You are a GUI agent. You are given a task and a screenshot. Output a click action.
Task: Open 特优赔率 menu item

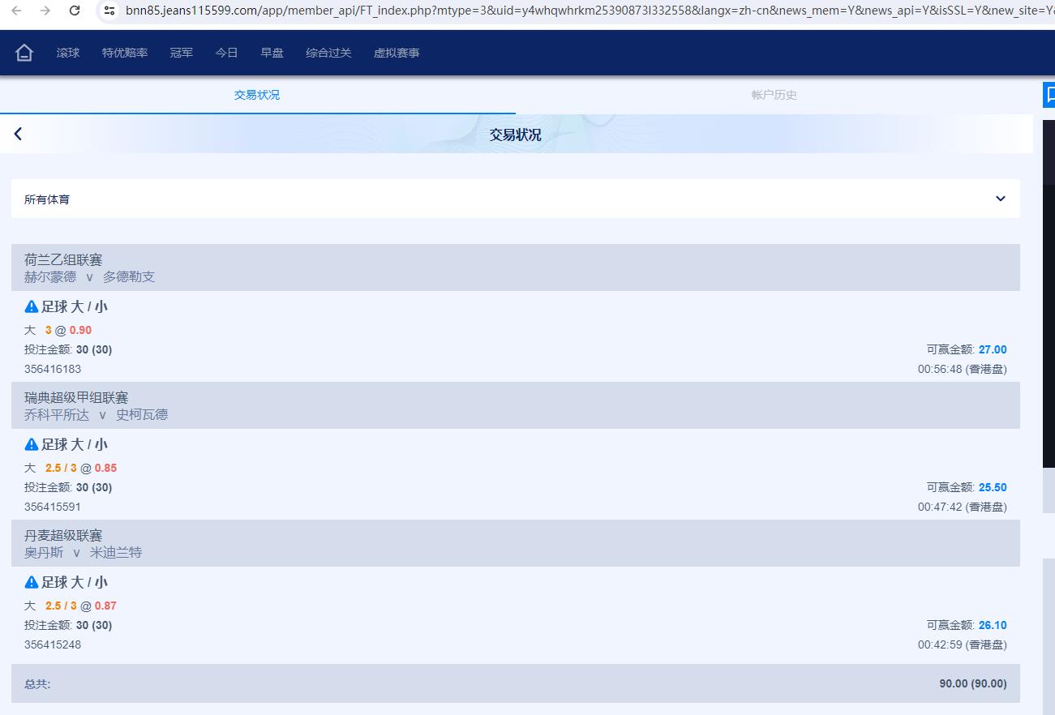125,53
